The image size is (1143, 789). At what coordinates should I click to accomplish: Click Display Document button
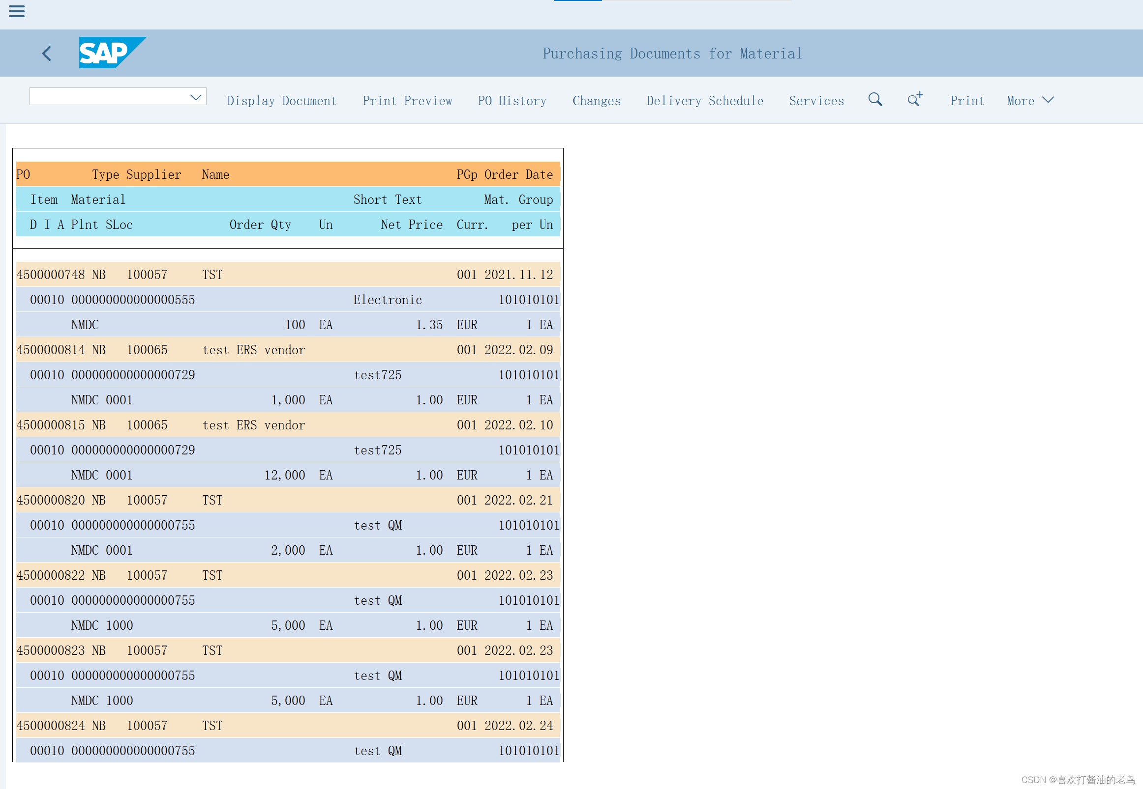281,101
